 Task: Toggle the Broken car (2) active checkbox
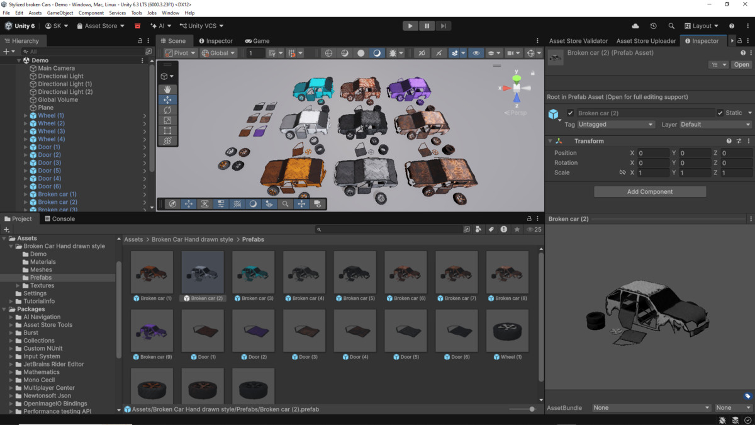(570, 113)
